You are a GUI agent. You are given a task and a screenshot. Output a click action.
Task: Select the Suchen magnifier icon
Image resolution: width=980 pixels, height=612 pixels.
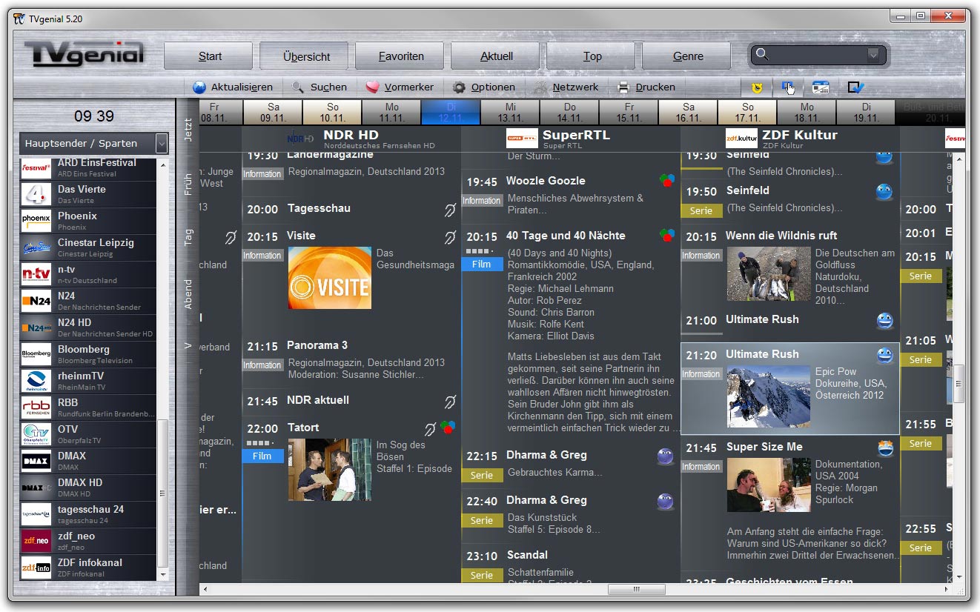pos(297,87)
